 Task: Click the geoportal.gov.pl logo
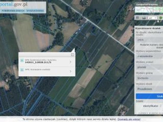pyautogui.click(x=13, y=5)
